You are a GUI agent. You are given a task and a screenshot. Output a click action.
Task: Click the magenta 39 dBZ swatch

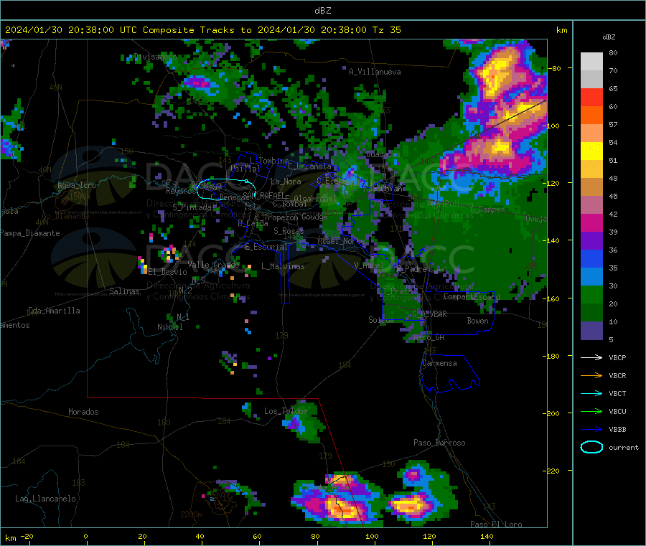(591, 222)
